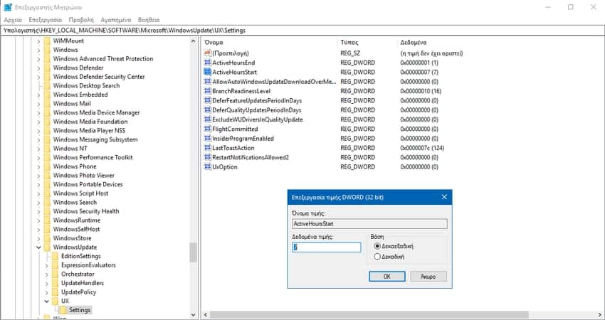Expand the UpdatePolicy tree node

(47, 292)
